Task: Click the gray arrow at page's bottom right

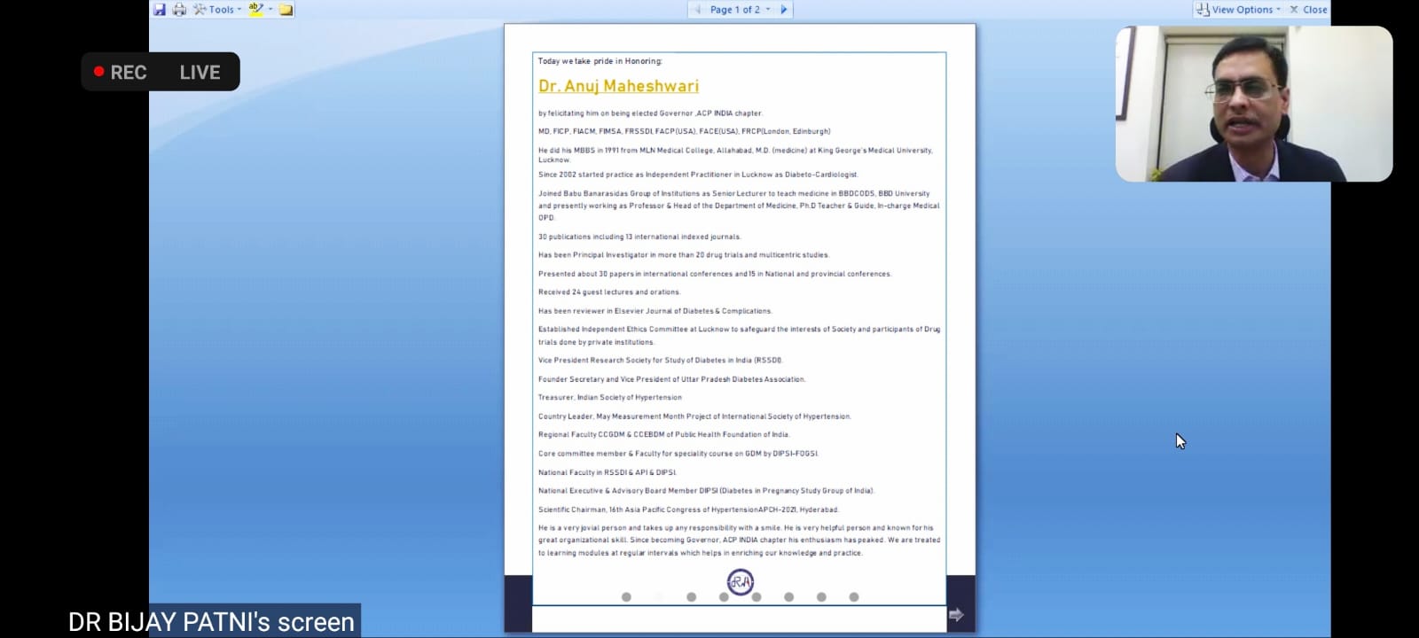Action: pos(956,614)
